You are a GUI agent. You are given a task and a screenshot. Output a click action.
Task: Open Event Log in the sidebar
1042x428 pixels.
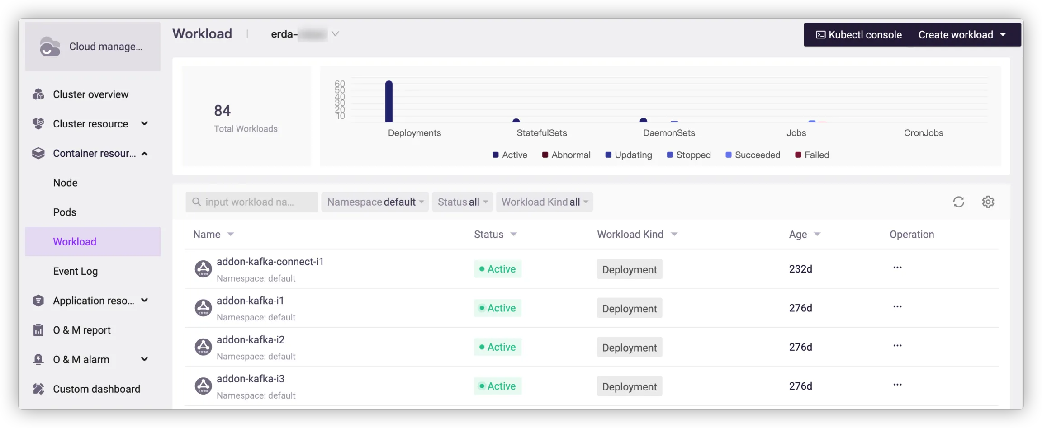(75, 271)
